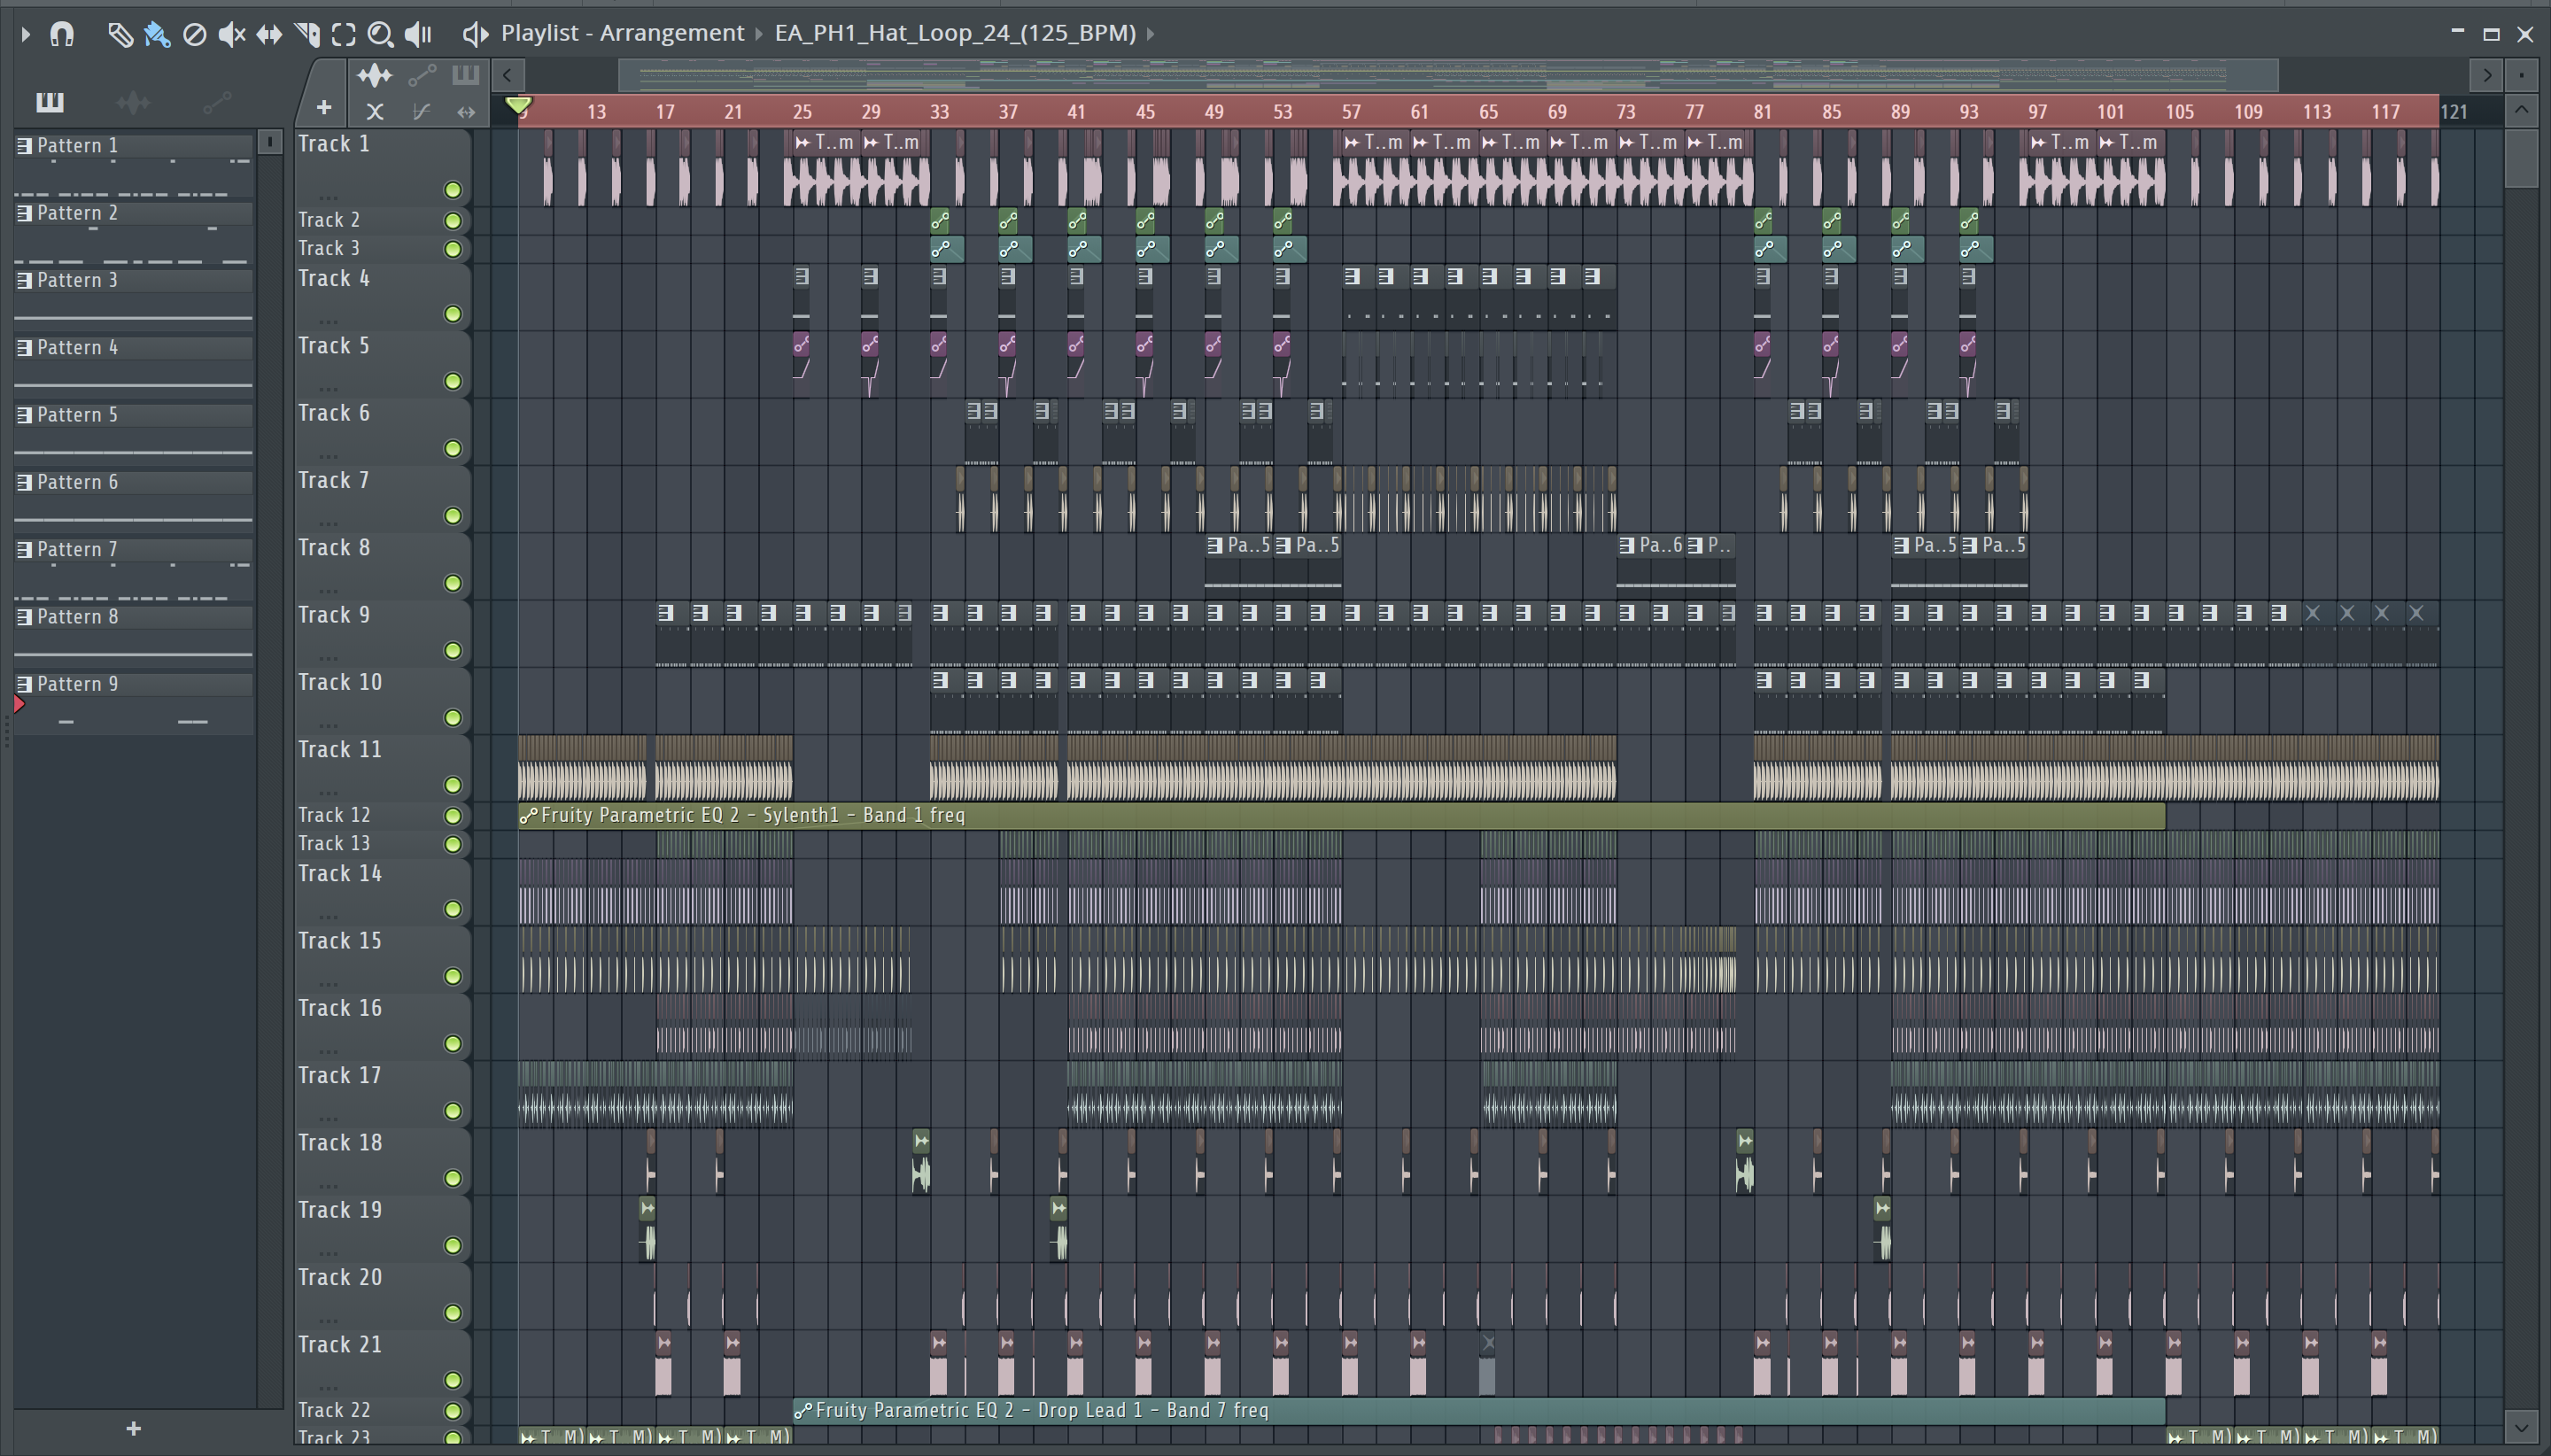Image resolution: width=2551 pixels, height=1456 pixels.
Task: Click the double-arrow stretch icon
Action: (x=466, y=112)
